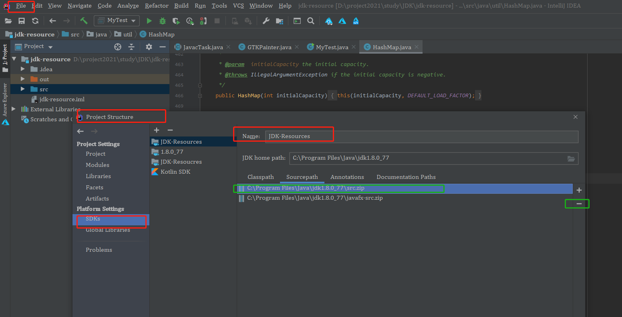Select Facets in Project Settings

pos(95,187)
